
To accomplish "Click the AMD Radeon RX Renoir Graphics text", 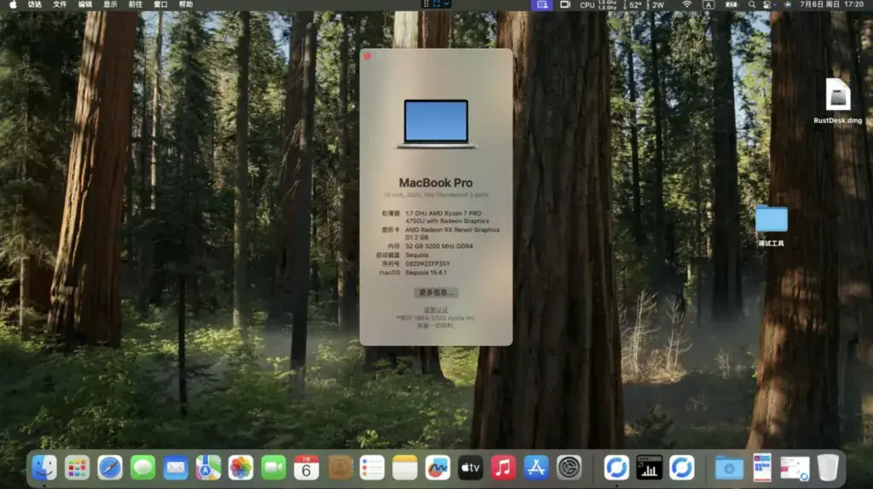I will click(x=452, y=230).
